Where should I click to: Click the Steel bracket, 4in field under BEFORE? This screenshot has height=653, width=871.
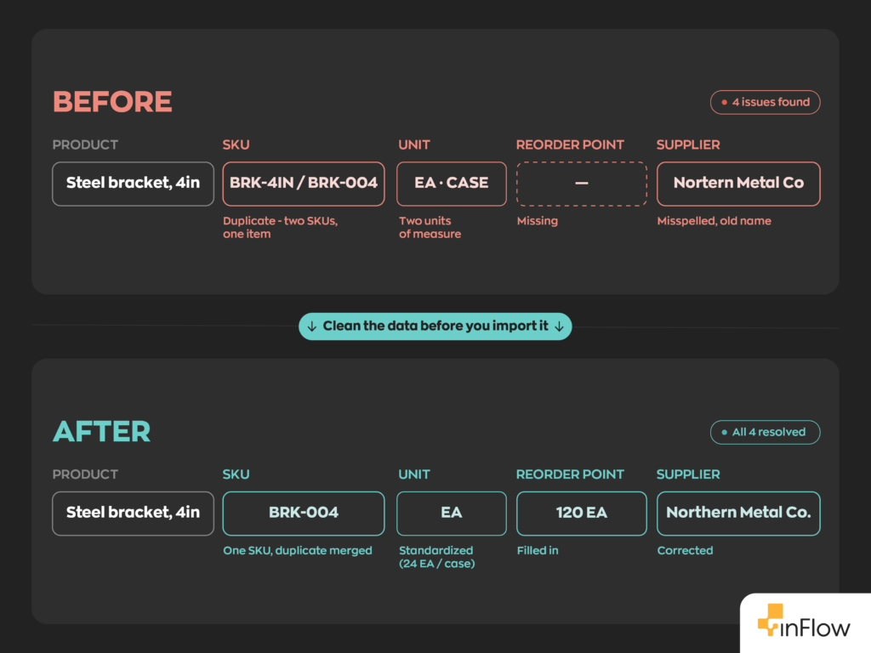[133, 184]
